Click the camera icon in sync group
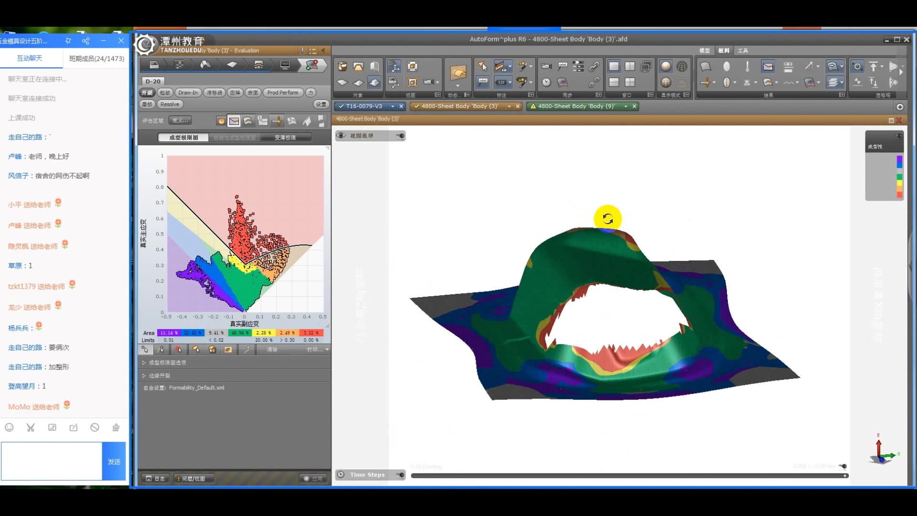Image resolution: width=917 pixels, height=516 pixels. click(546, 66)
